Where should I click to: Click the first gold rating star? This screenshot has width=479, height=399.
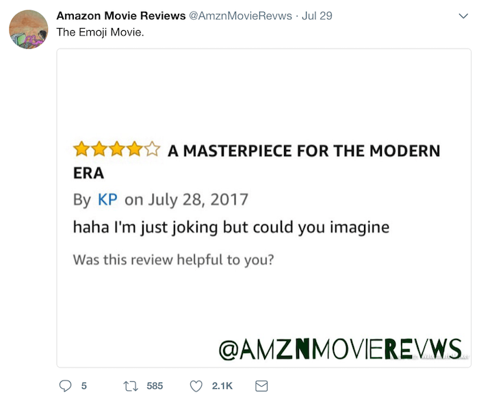coord(81,149)
